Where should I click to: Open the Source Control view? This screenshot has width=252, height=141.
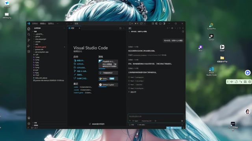pyautogui.click(x=29, y=40)
